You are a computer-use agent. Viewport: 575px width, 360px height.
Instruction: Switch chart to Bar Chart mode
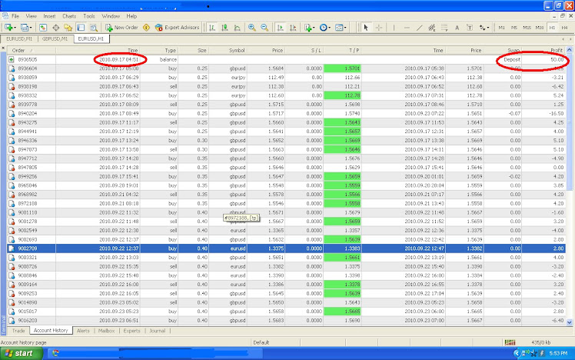pyautogui.click(x=212, y=28)
